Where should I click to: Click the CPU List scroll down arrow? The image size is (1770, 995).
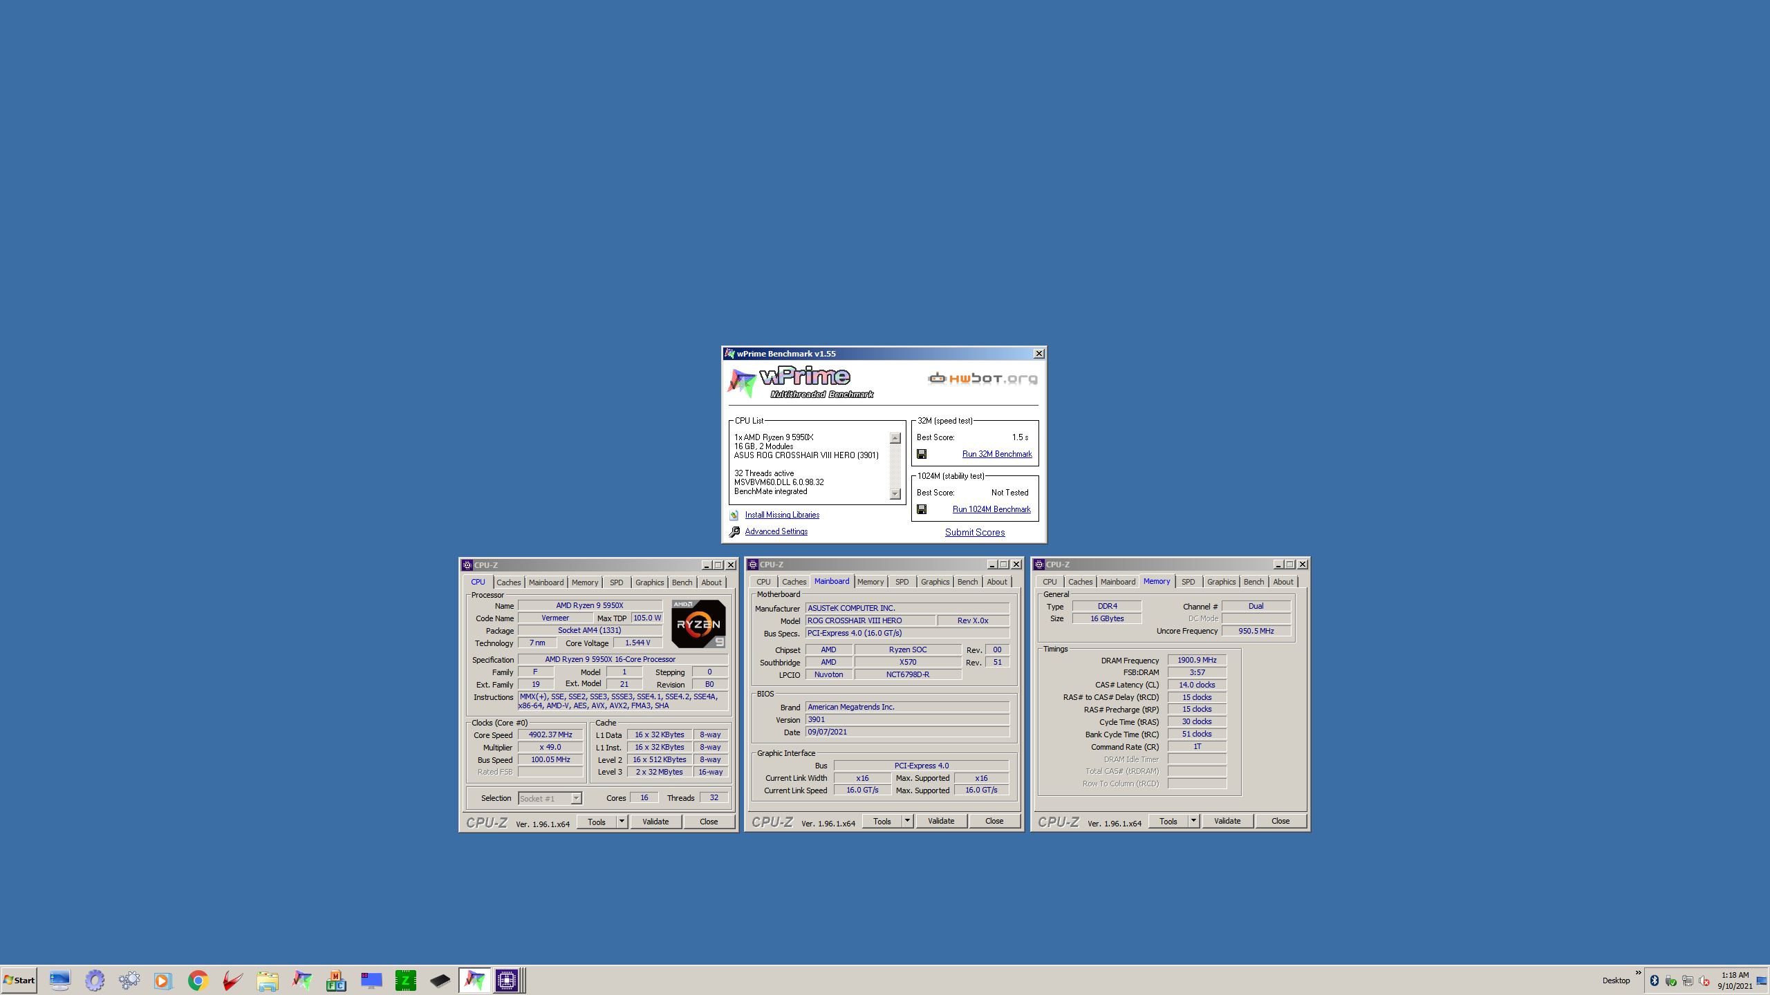click(895, 493)
